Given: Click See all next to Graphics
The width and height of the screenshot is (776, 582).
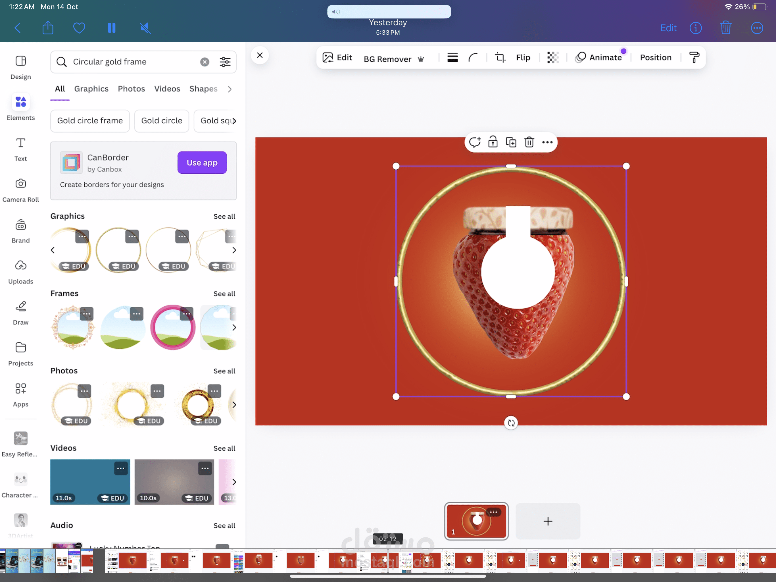Looking at the screenshot, I should (224, 216).
